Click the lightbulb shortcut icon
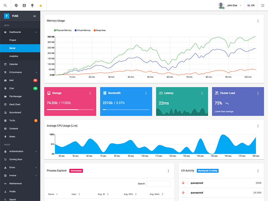Screen dimensions: 268x201 [32, 5]
